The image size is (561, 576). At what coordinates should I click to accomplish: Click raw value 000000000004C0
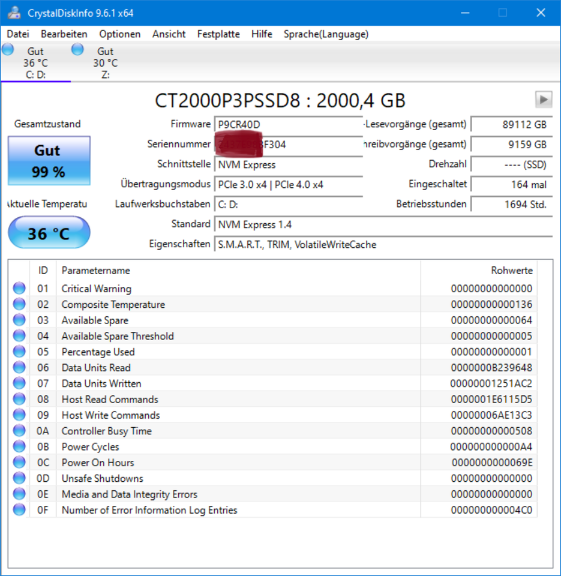491,510
